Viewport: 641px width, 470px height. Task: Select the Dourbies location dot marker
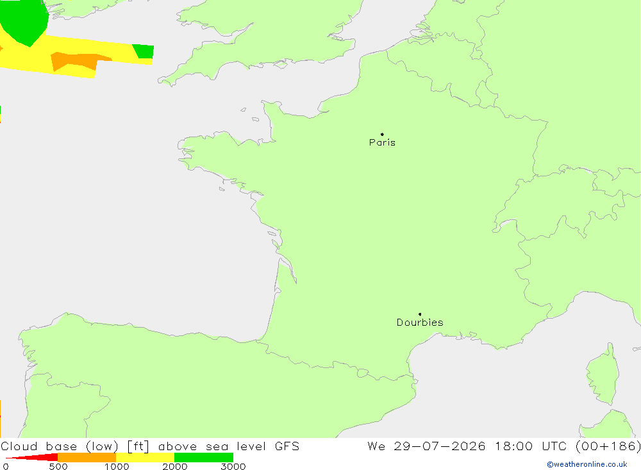[x=420, y=314]
